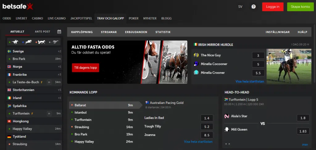This screenshot has width=316, height=150.
Task: Click Till dagens lopp button
Action: click(x=85, y=68)
